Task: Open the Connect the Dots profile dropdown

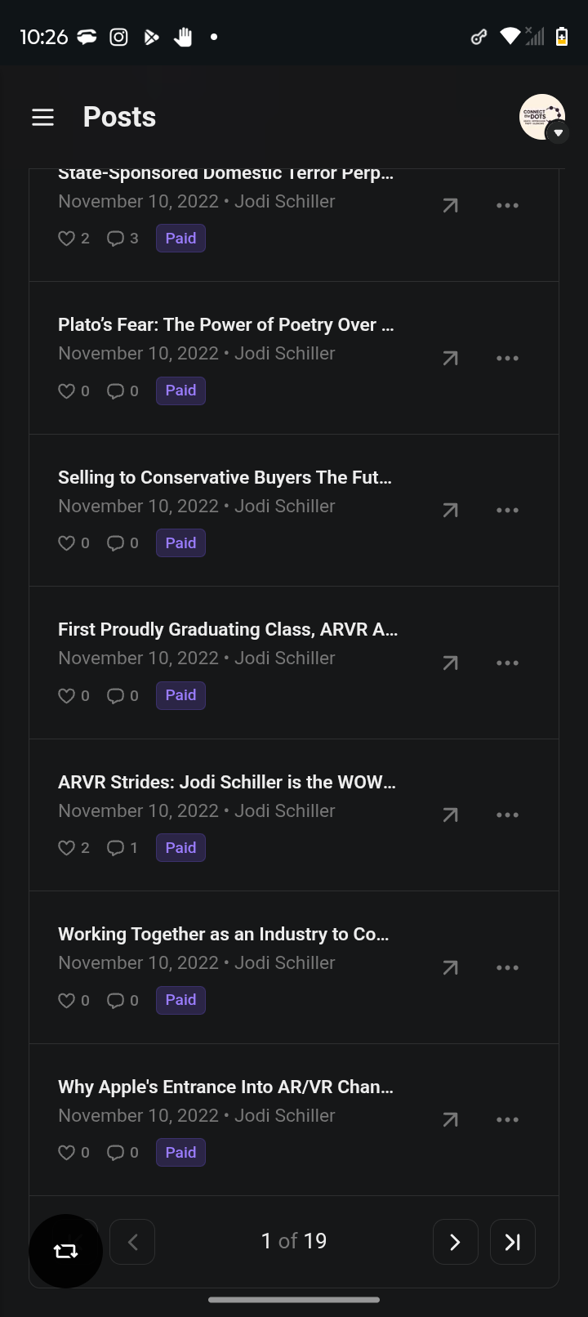Action: pyautogui.click(x=543, y=118)
